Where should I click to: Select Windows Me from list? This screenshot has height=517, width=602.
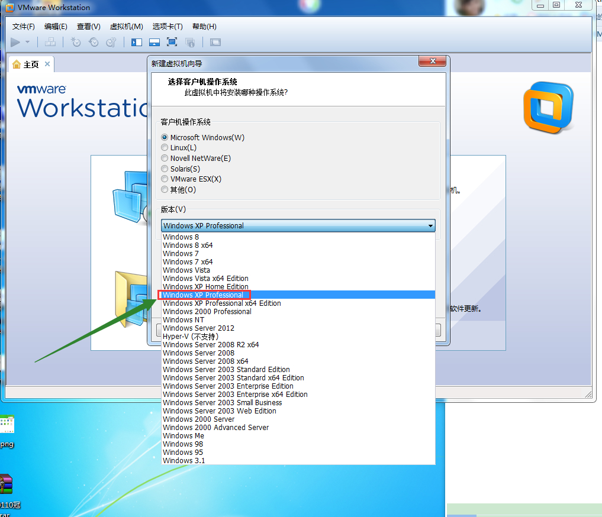[298, 436]
